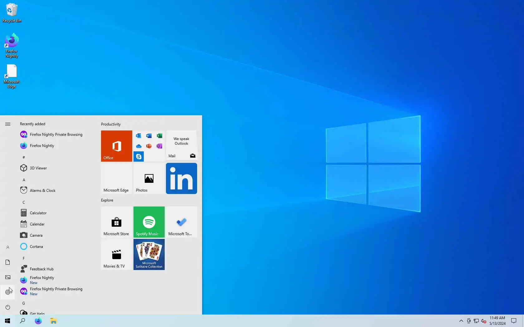Select the Recycle Bin desktop icon
Viewport: 524px width, 327px height.
12,13
